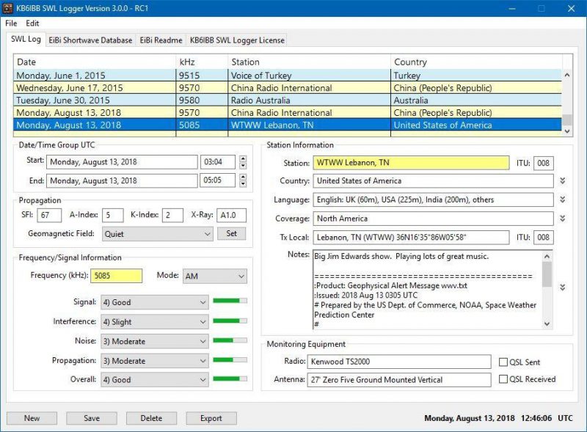Click the KB6IBB SWL Logger app icon

point(7,8)
